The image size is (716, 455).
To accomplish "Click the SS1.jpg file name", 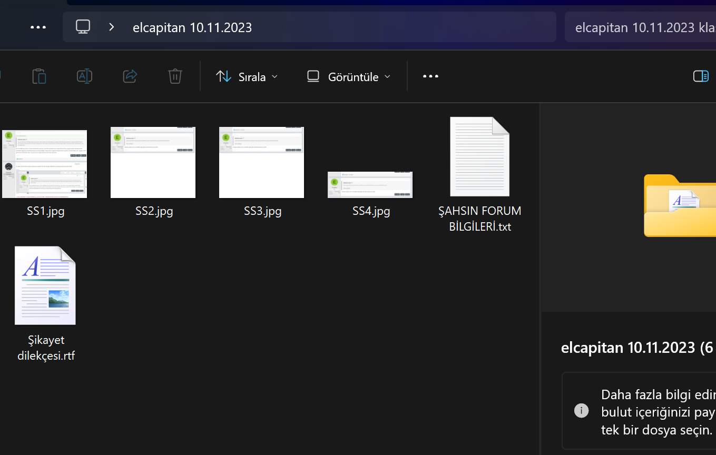I will click(46, 211).
